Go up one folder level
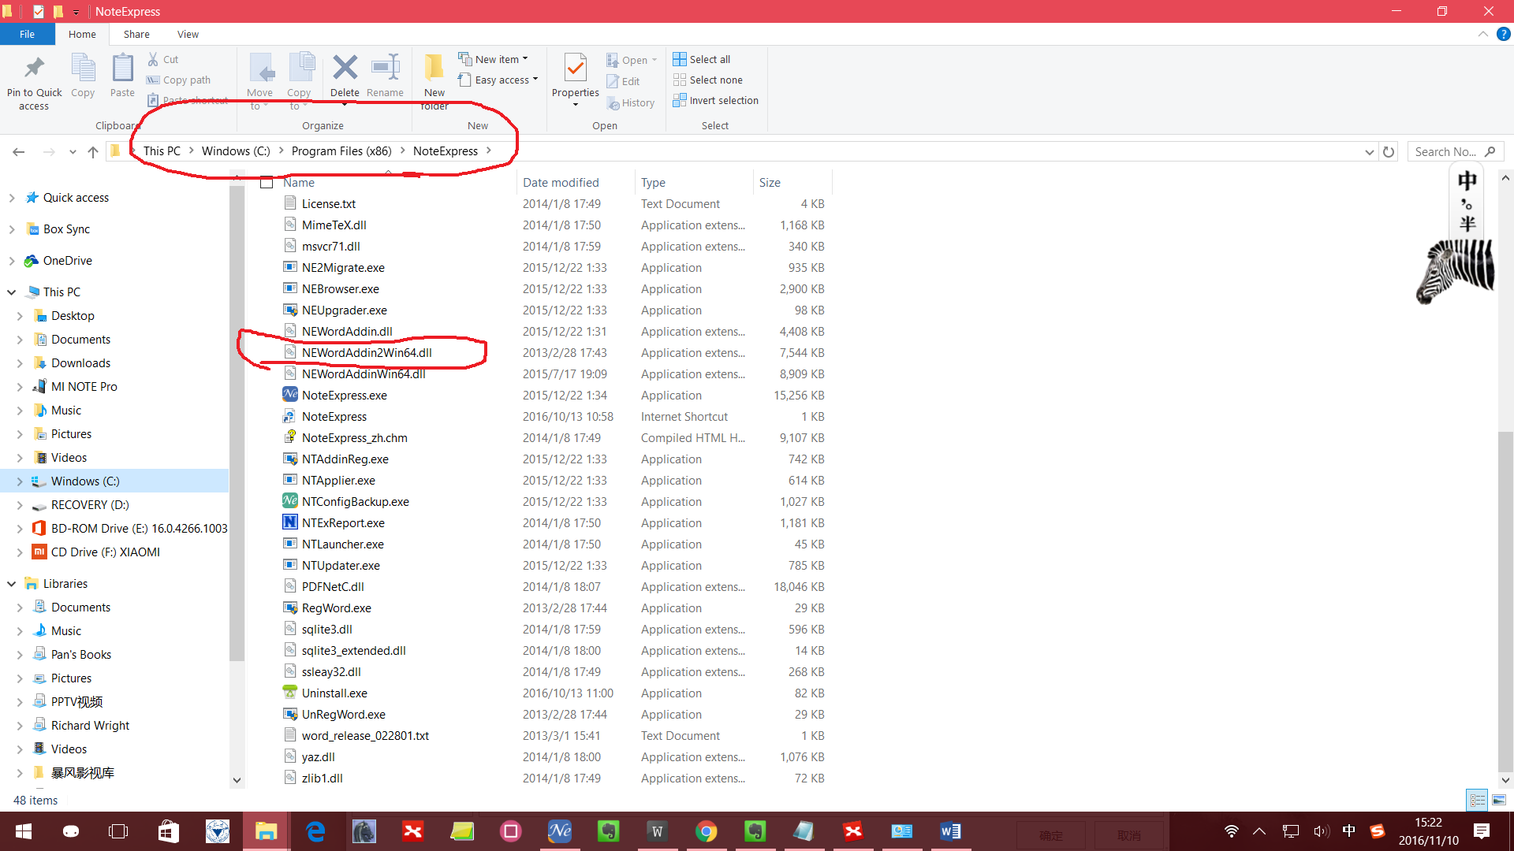Screen dimensions: 1514x851 pyautogui.click(x=93, y=151)
